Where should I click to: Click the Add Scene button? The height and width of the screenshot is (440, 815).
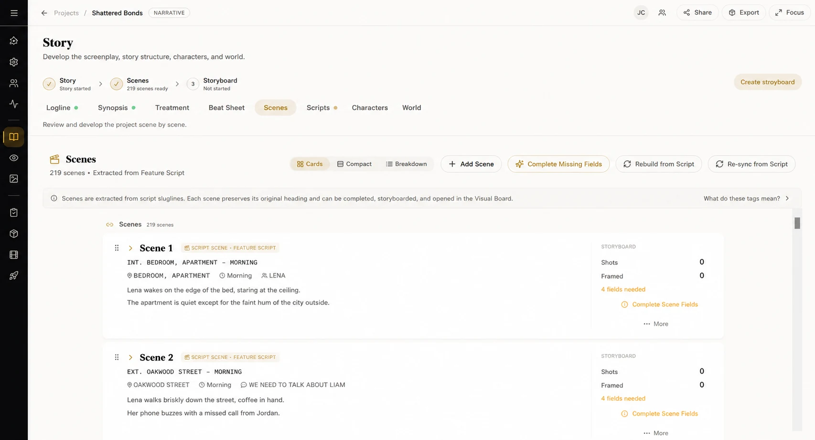coord(471,164)
